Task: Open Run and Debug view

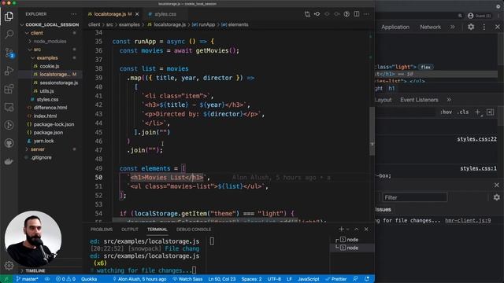Action: (x=9, y=71)
